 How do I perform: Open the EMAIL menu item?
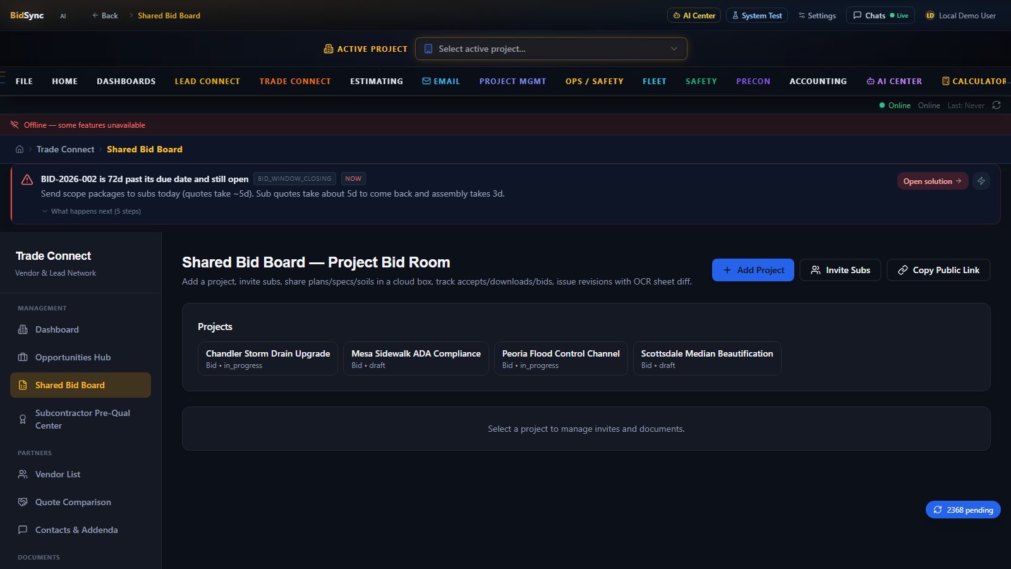pos(441,81)
